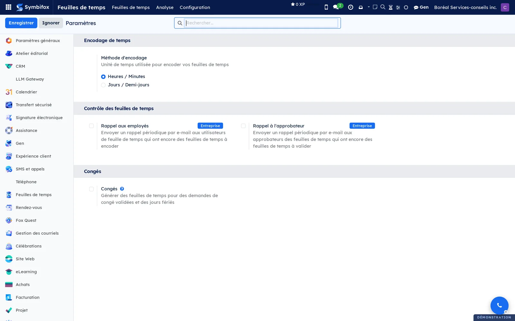Click the 0 XP star indicator

click(x=298, y=4)
